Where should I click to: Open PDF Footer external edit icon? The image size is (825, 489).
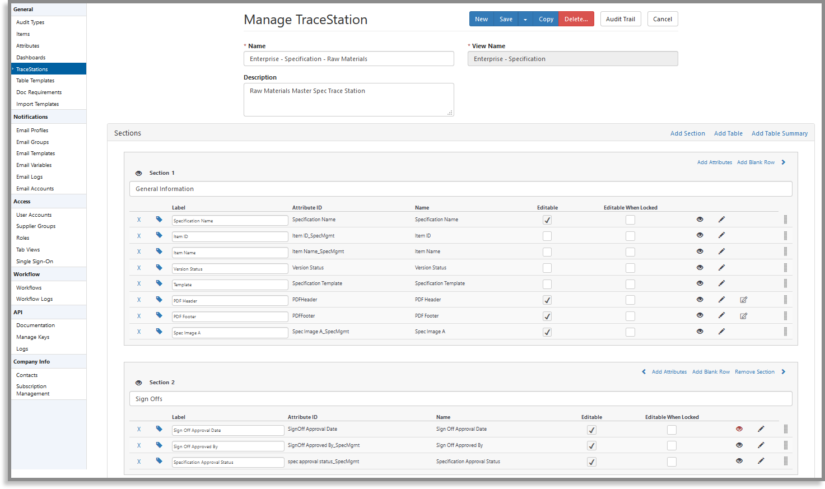pos(744,316)
